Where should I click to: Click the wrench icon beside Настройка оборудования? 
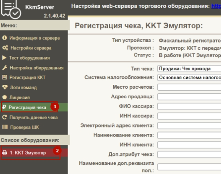point(5,68)
